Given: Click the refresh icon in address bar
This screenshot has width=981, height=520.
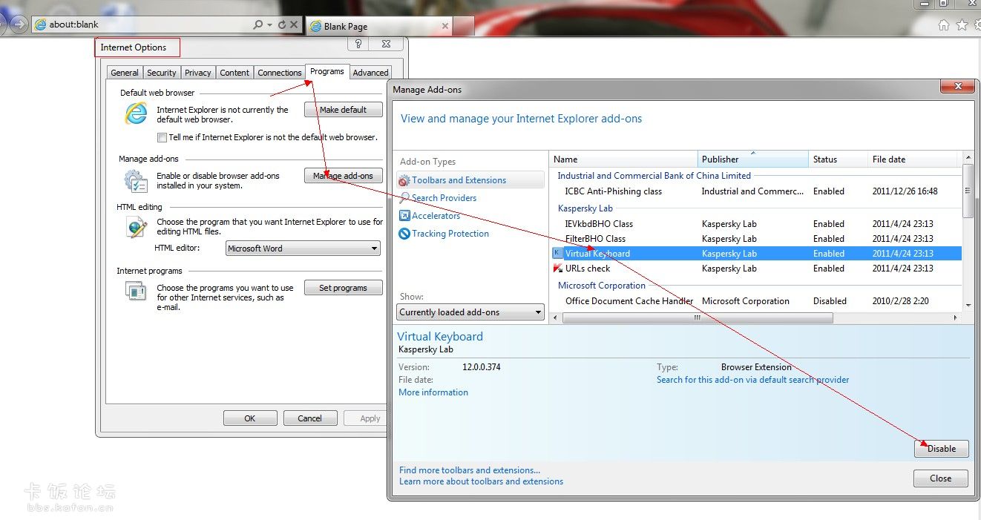Looking at the screenshot, I should tap(282, 24).
